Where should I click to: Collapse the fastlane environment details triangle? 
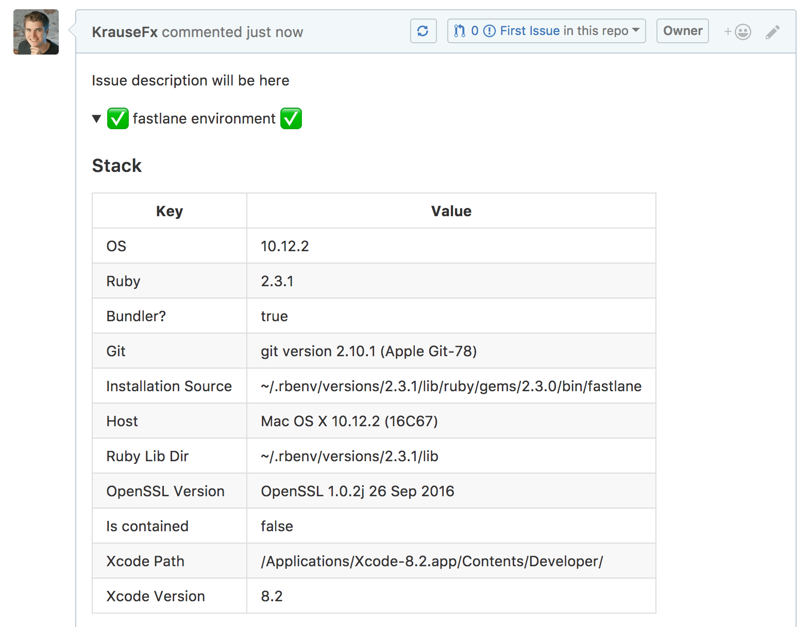96,119
